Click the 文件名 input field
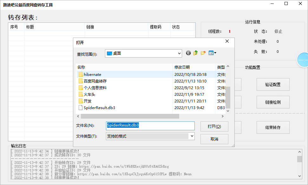This screenshot has width=308, height=185. pyautogui.click(x=150, y=126)
